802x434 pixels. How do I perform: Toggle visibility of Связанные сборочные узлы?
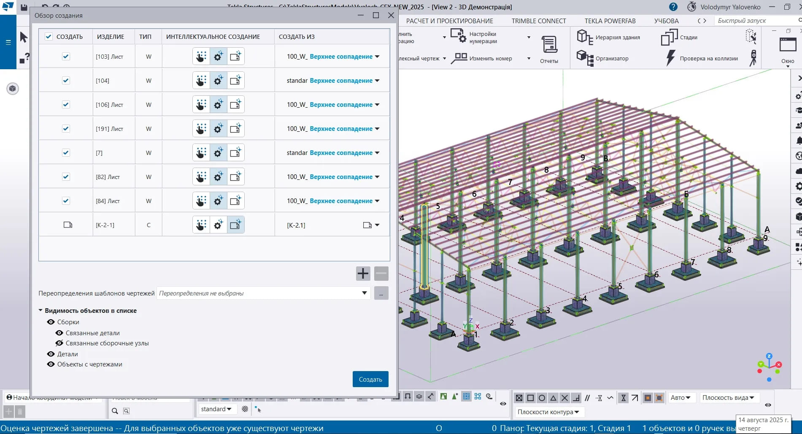[59, 343]
